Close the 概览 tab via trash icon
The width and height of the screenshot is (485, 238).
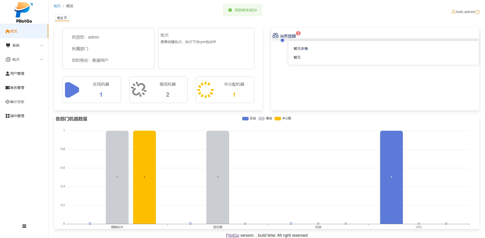pyautogui.click(x=66, y=18)
